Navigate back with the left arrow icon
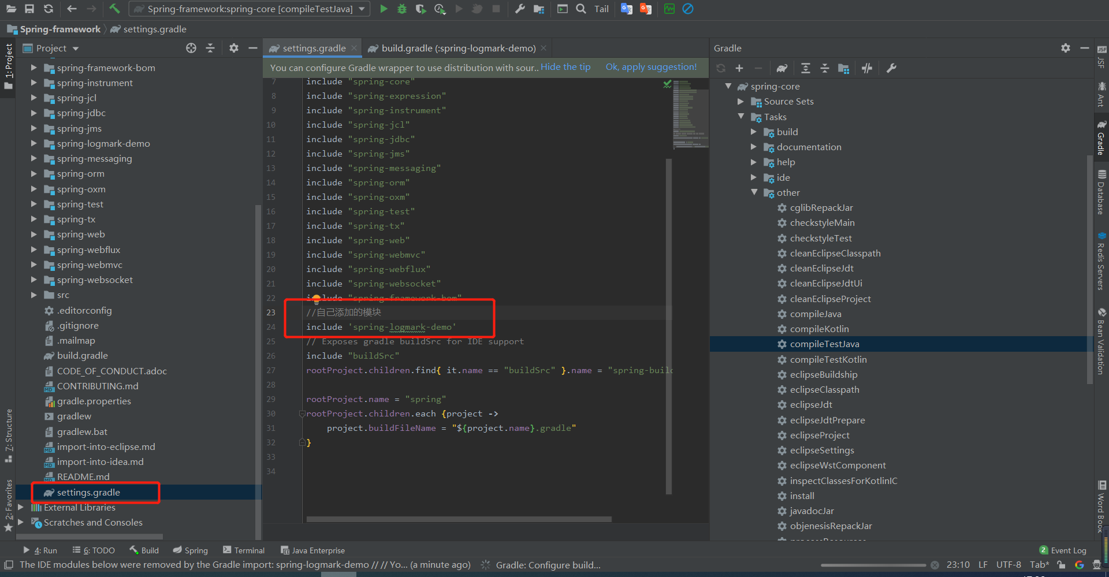1109x577 pixels. point(72,9)
